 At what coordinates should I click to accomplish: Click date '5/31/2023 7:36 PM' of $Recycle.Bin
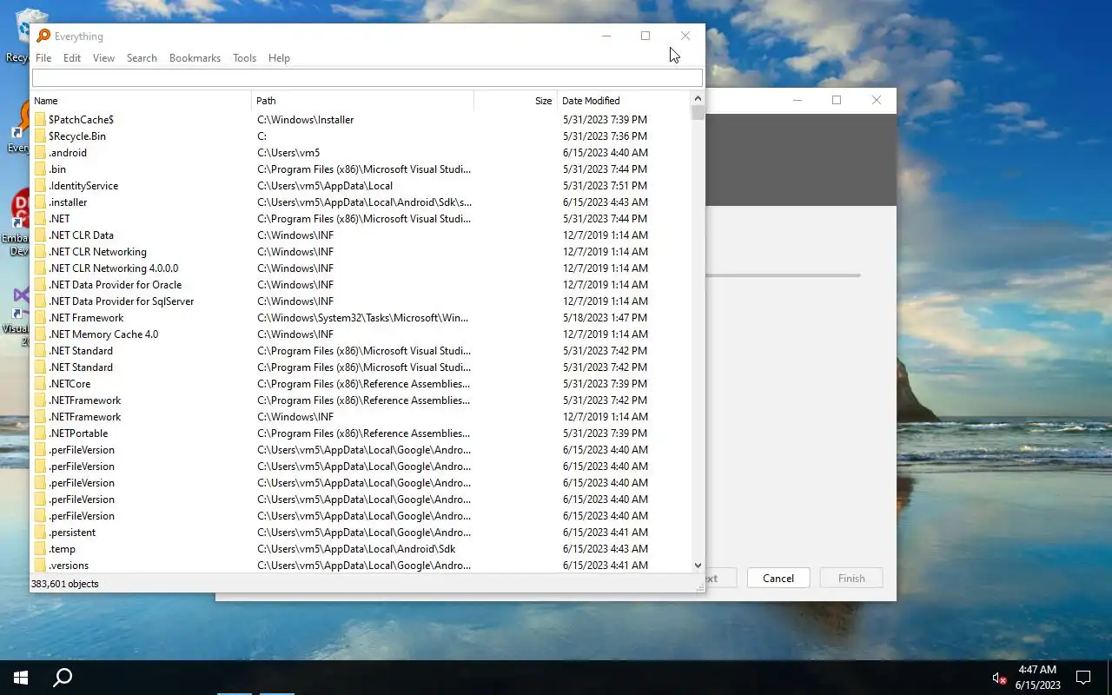(605, 136)
